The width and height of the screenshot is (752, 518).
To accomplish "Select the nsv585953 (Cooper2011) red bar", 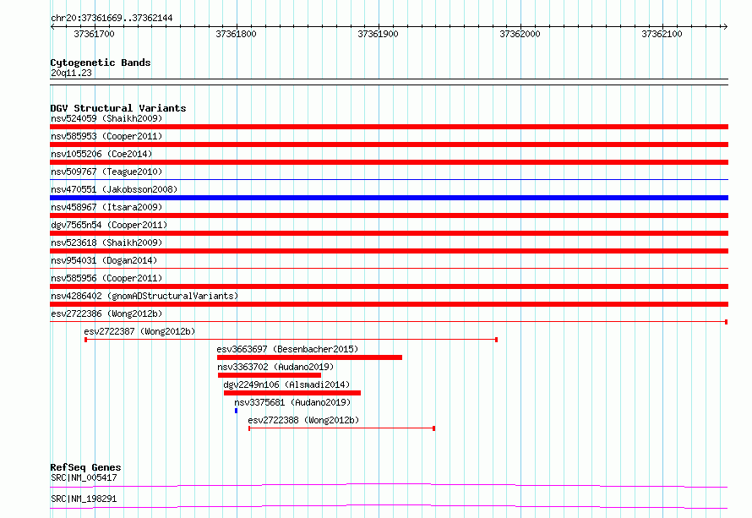I will (x=389, y=144).
